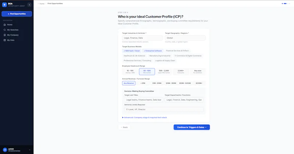The height and width of the screenshot is (154, 294).
Task: Select Healthcare & Life Sciences chip
Action: 135,56
